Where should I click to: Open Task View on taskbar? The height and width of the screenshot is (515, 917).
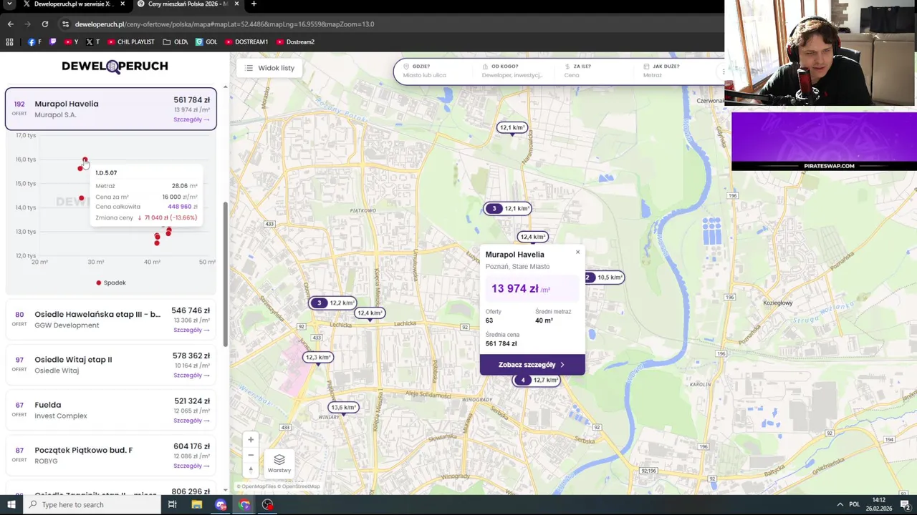(173, 505)
